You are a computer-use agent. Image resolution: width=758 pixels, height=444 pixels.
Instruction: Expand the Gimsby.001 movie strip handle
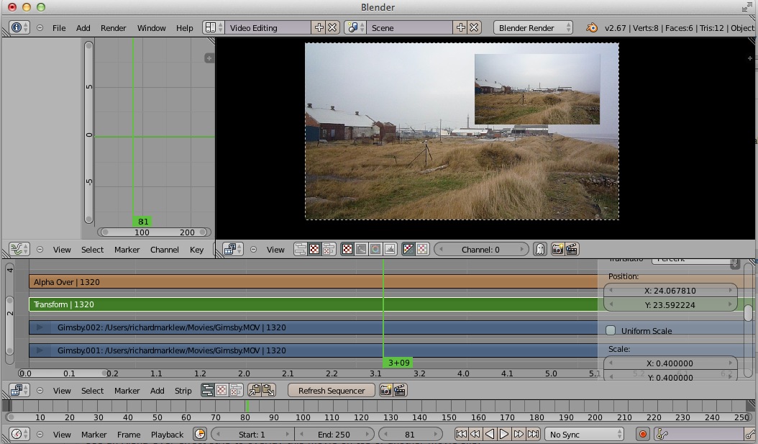[x=40, y=350]
